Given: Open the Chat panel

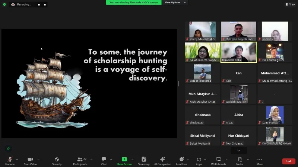Looking at the screenshot, I should point(104,160).
